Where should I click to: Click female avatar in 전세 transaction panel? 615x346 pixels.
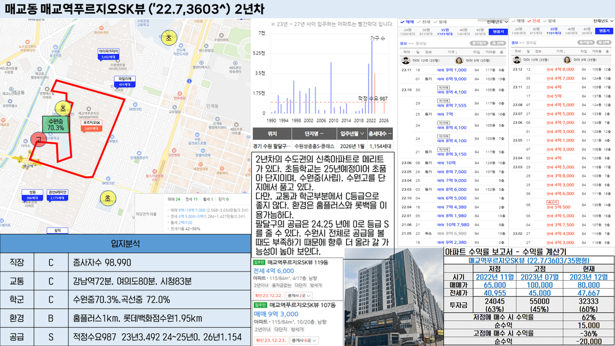tap(567, 60)
